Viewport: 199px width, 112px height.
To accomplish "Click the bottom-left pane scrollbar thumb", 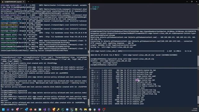I will [x=88, y=102].
